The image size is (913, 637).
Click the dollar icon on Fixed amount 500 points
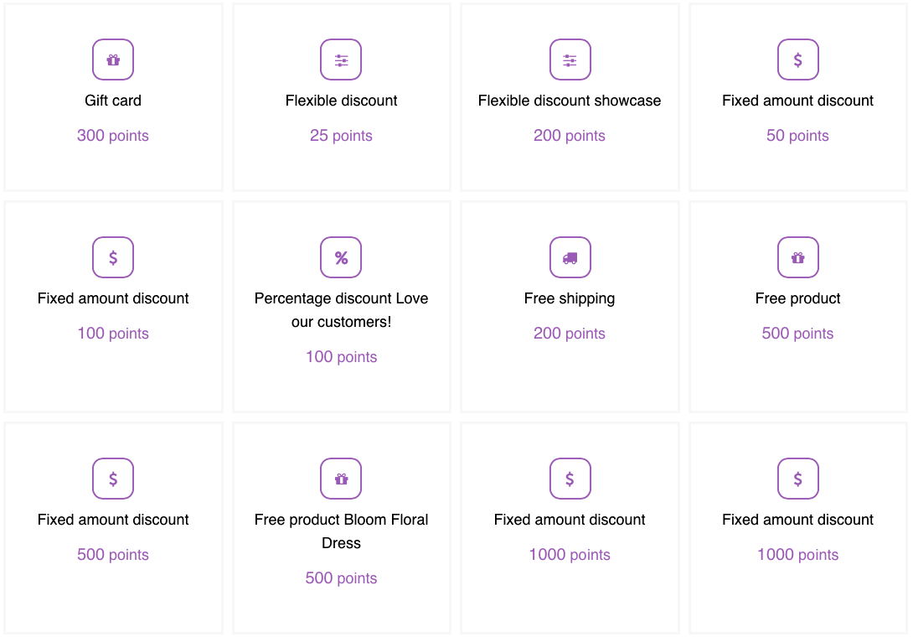click(113, 479)
